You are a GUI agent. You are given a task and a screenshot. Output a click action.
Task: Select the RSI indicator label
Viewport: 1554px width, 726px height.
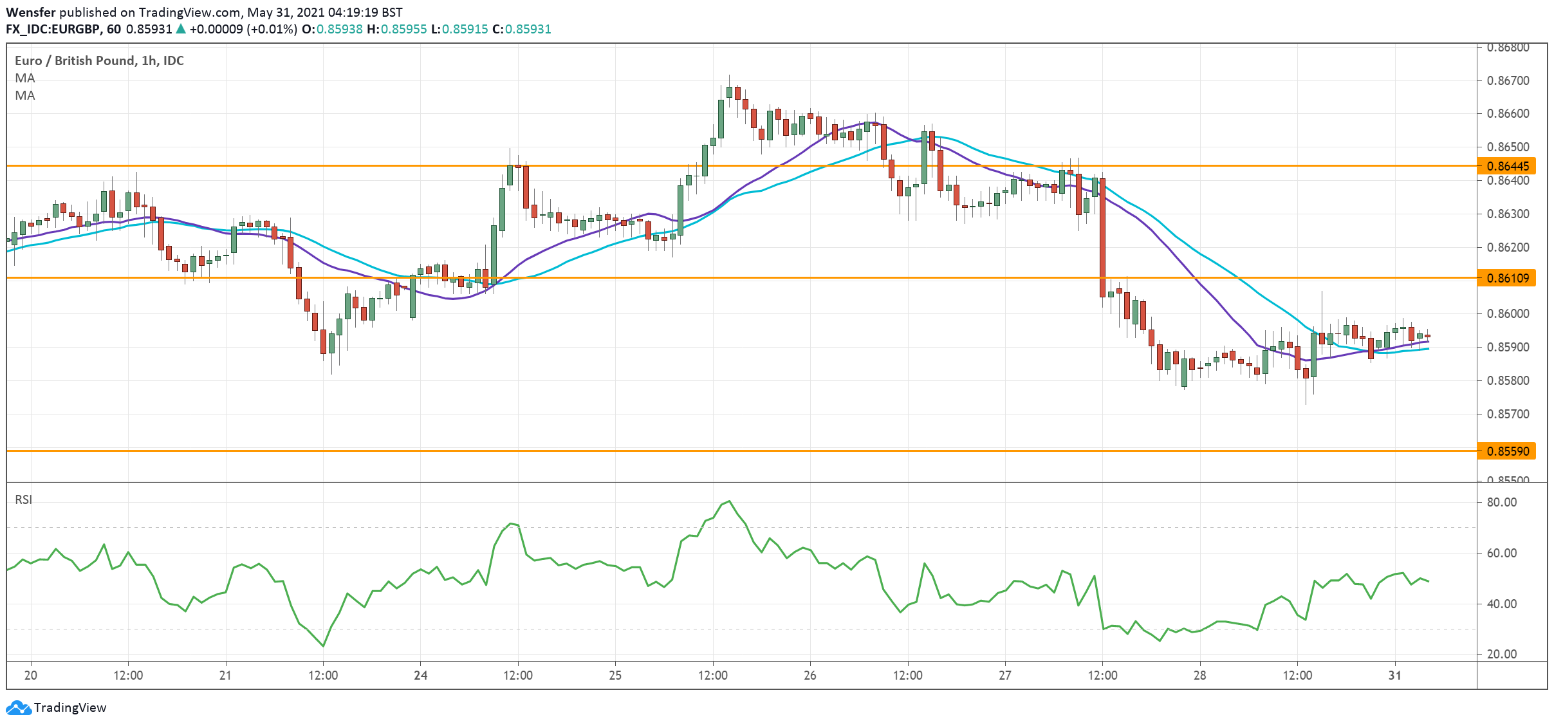23,499
